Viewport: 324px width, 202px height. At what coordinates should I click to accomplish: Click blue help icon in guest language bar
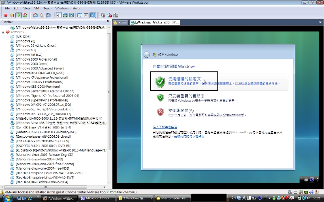coord(312,179)
